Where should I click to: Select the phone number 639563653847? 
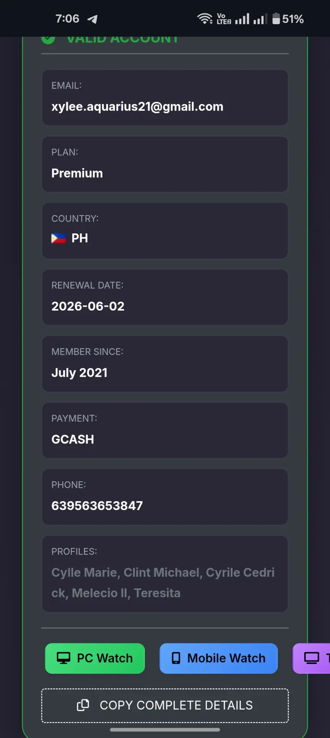(x=97, y=506)
